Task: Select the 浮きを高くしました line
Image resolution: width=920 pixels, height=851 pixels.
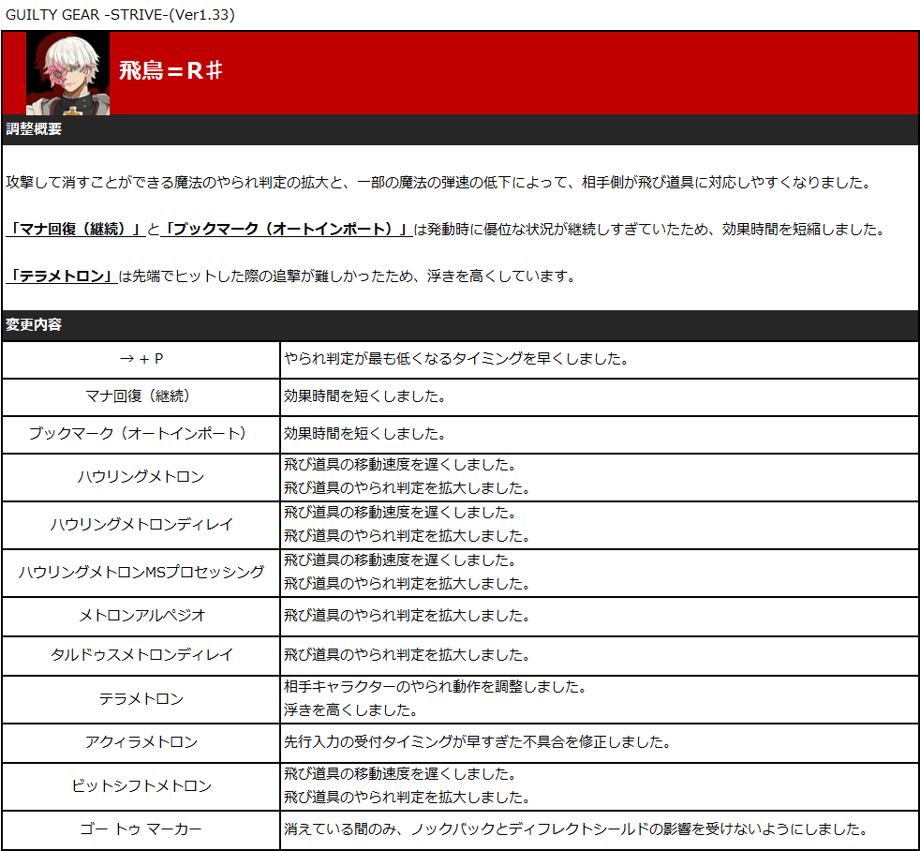Action: [x=351, y=710]
